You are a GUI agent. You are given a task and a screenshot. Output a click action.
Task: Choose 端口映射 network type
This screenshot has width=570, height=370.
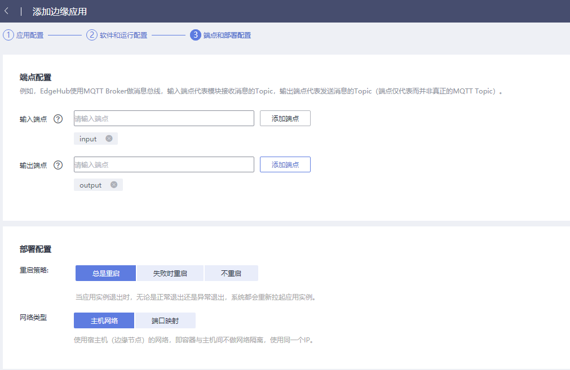tap(165, 320)
